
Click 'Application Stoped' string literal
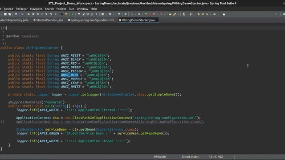[96, 141]
